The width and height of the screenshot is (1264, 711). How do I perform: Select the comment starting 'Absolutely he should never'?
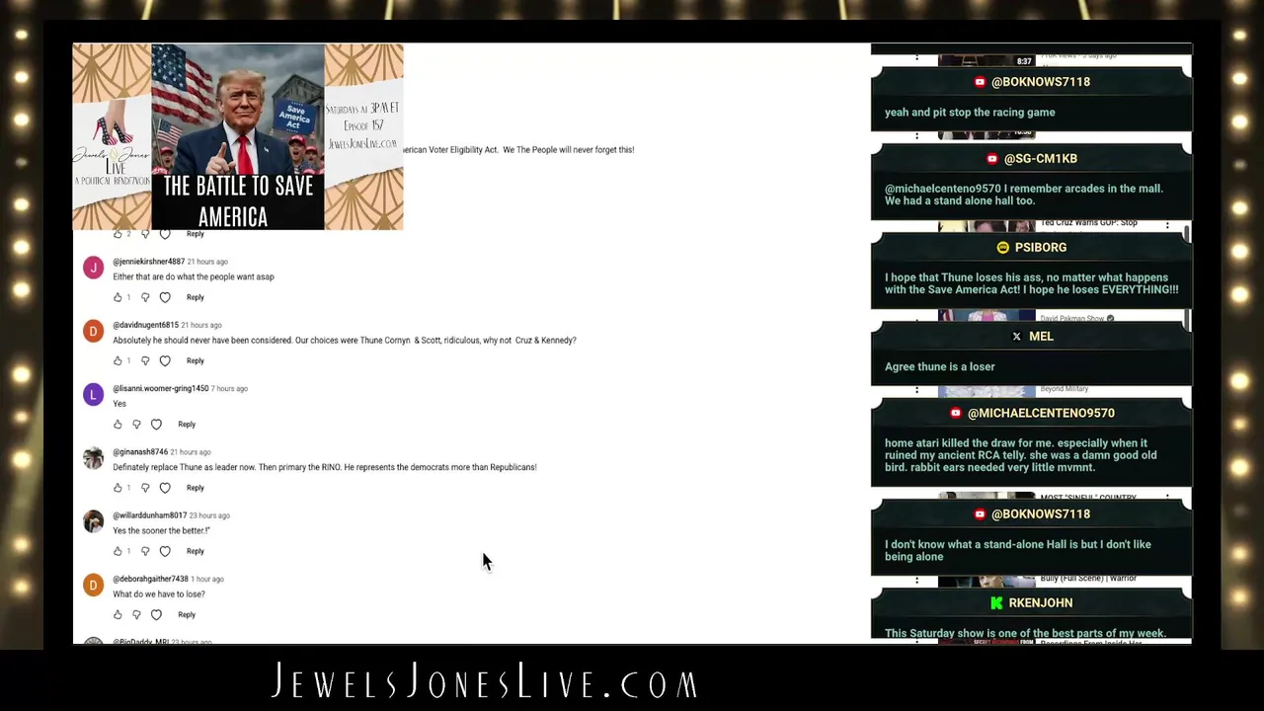pos(345,341)
